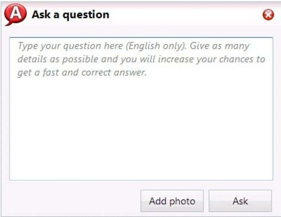The width and height of the screenshot is (281, 217).
Task: Hit the red circular close icon
Action: pyautogui.click(x=268, y=15)
